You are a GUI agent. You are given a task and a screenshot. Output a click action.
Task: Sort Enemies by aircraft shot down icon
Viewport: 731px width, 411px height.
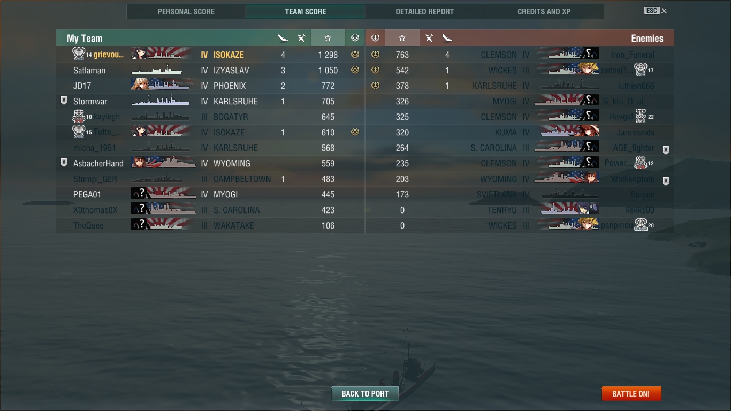click(x=429, y=38)
